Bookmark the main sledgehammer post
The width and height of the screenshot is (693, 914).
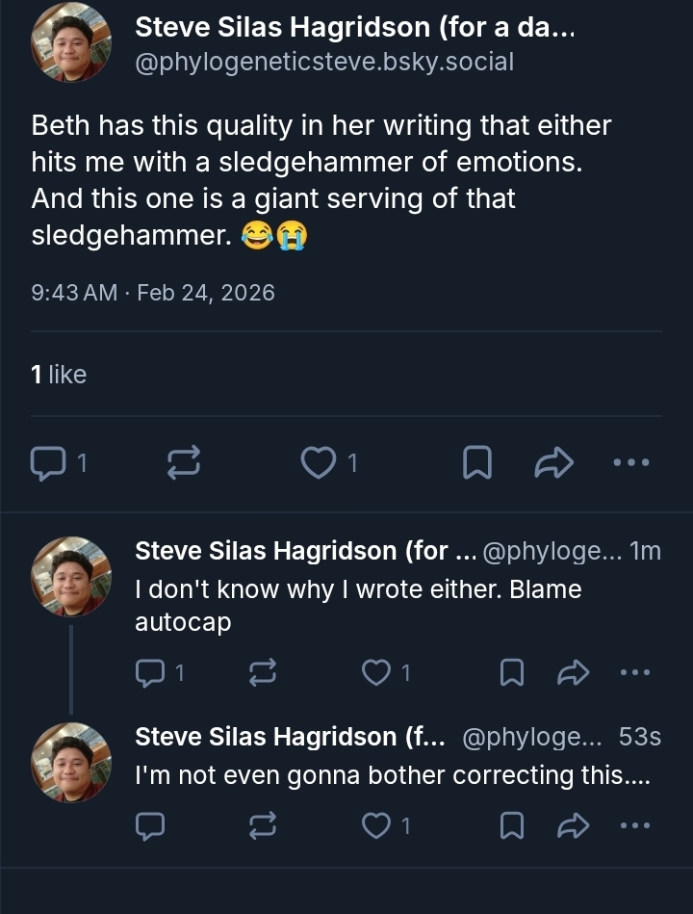click(476, 464)
